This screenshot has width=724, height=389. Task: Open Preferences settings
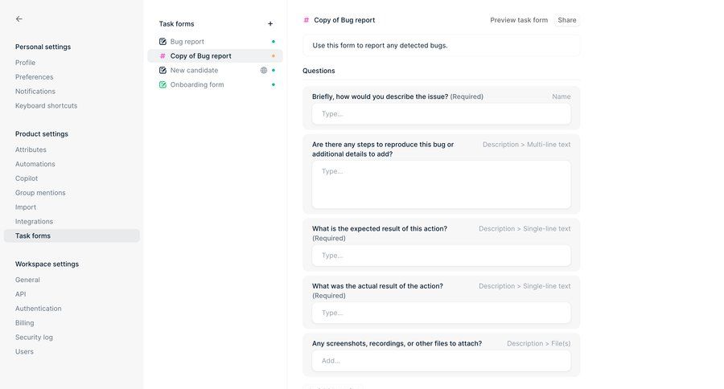point(34,76)
